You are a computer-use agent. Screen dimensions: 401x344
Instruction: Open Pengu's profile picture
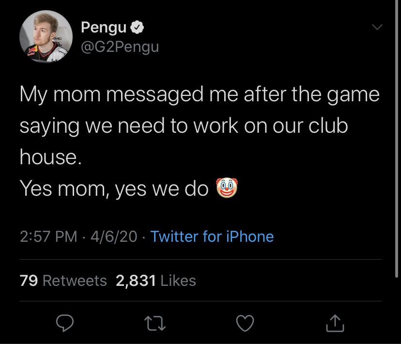coord(47,36)
